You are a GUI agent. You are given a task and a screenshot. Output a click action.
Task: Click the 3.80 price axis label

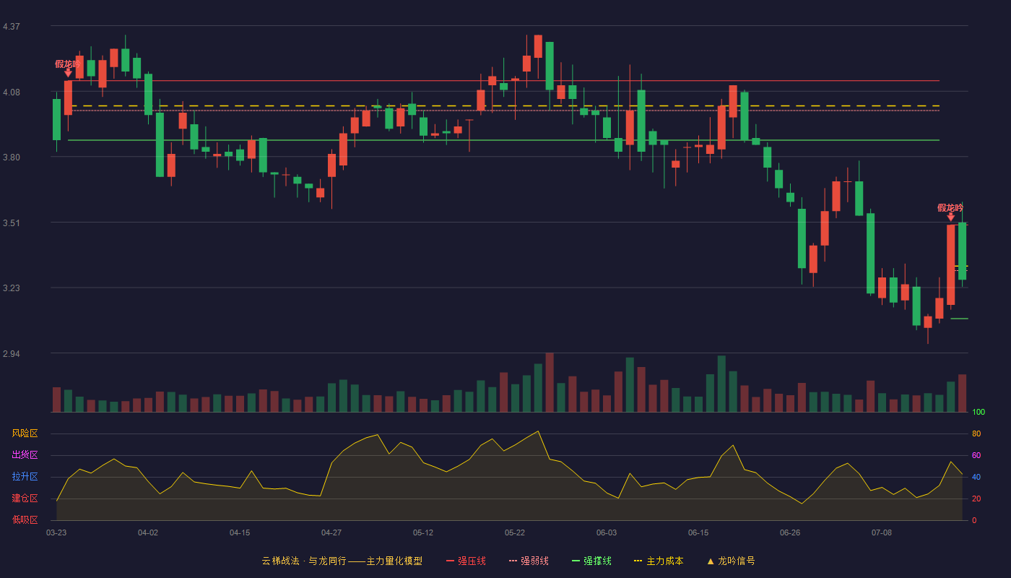(12, 158)
